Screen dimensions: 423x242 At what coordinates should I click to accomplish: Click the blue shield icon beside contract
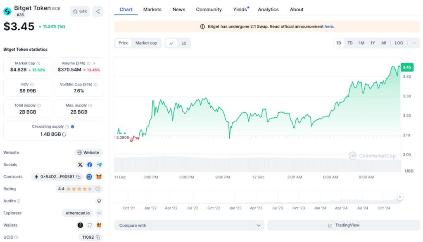[x=89, y=177]
